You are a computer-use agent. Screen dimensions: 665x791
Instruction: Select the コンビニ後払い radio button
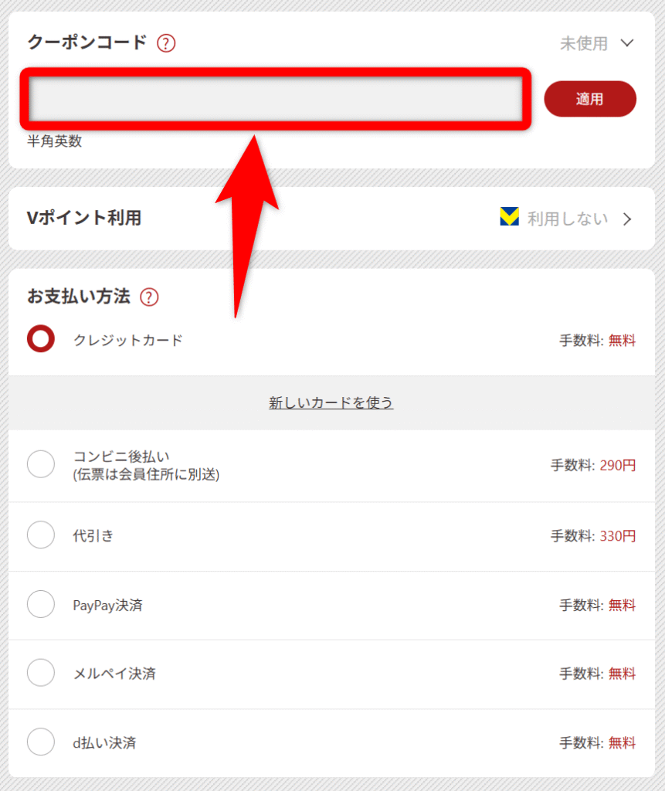tap(41, 464)
